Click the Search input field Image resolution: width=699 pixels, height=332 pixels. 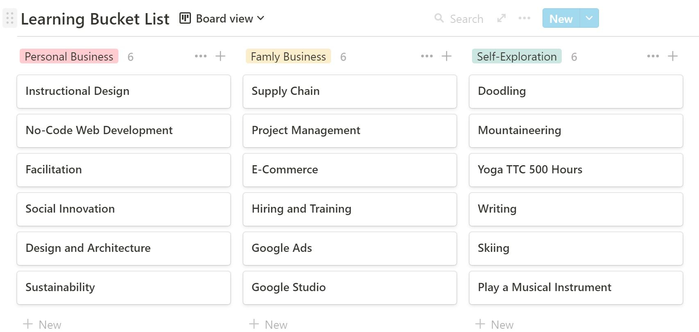[x=466, y=19]
